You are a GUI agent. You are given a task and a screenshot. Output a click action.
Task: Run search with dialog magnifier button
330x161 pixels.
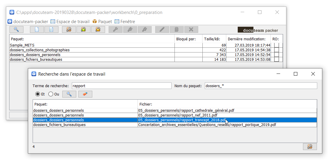click(x=69, y=94)
